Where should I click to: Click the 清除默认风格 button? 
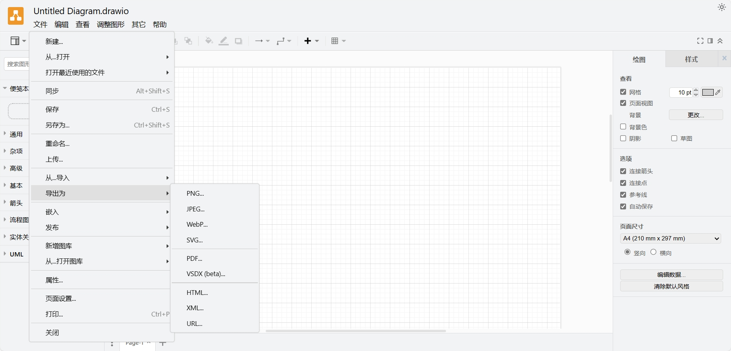click(x=671, y=286)
